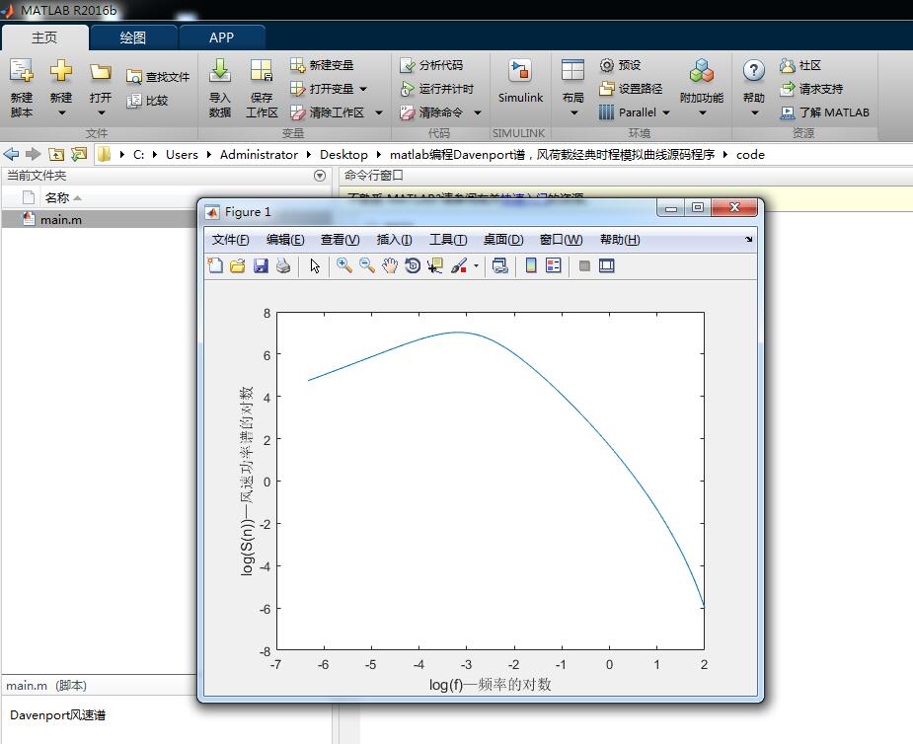The height and width of the screenshot is (744, 913).
Task: Click Set Path (设置路径)
Action: (x=631, y=89)
